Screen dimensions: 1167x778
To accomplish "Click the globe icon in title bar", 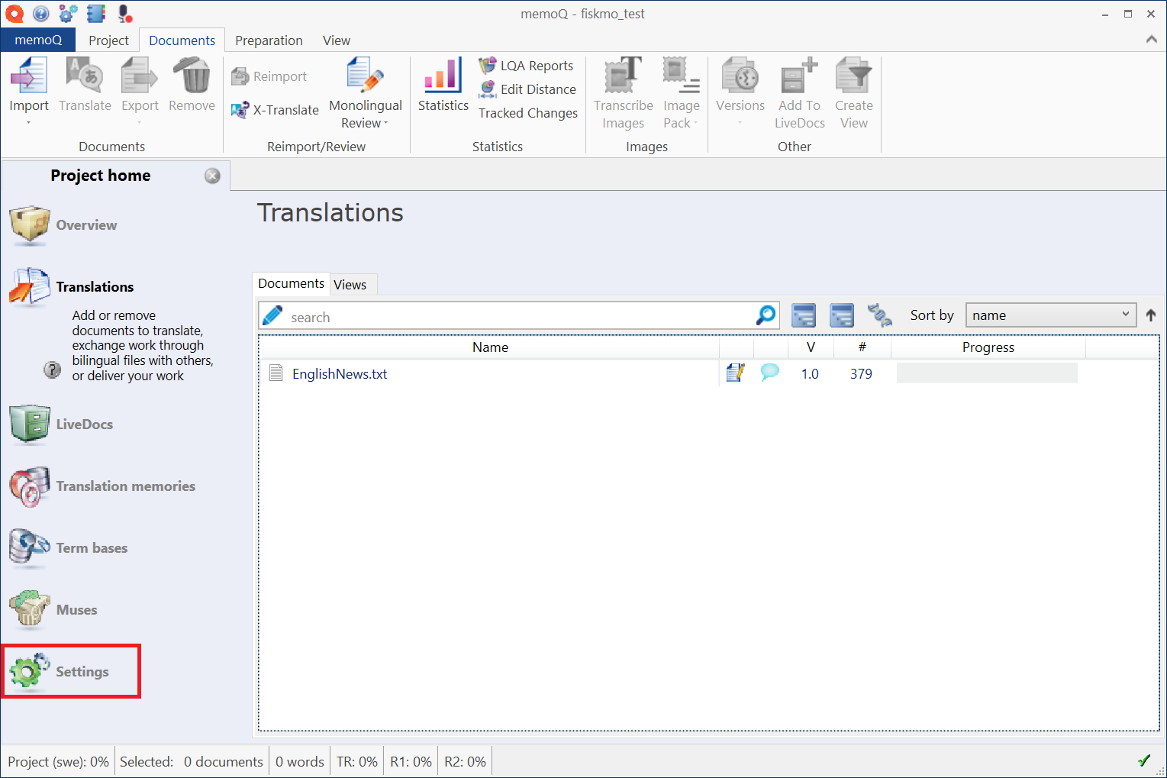I will point(41,13).
